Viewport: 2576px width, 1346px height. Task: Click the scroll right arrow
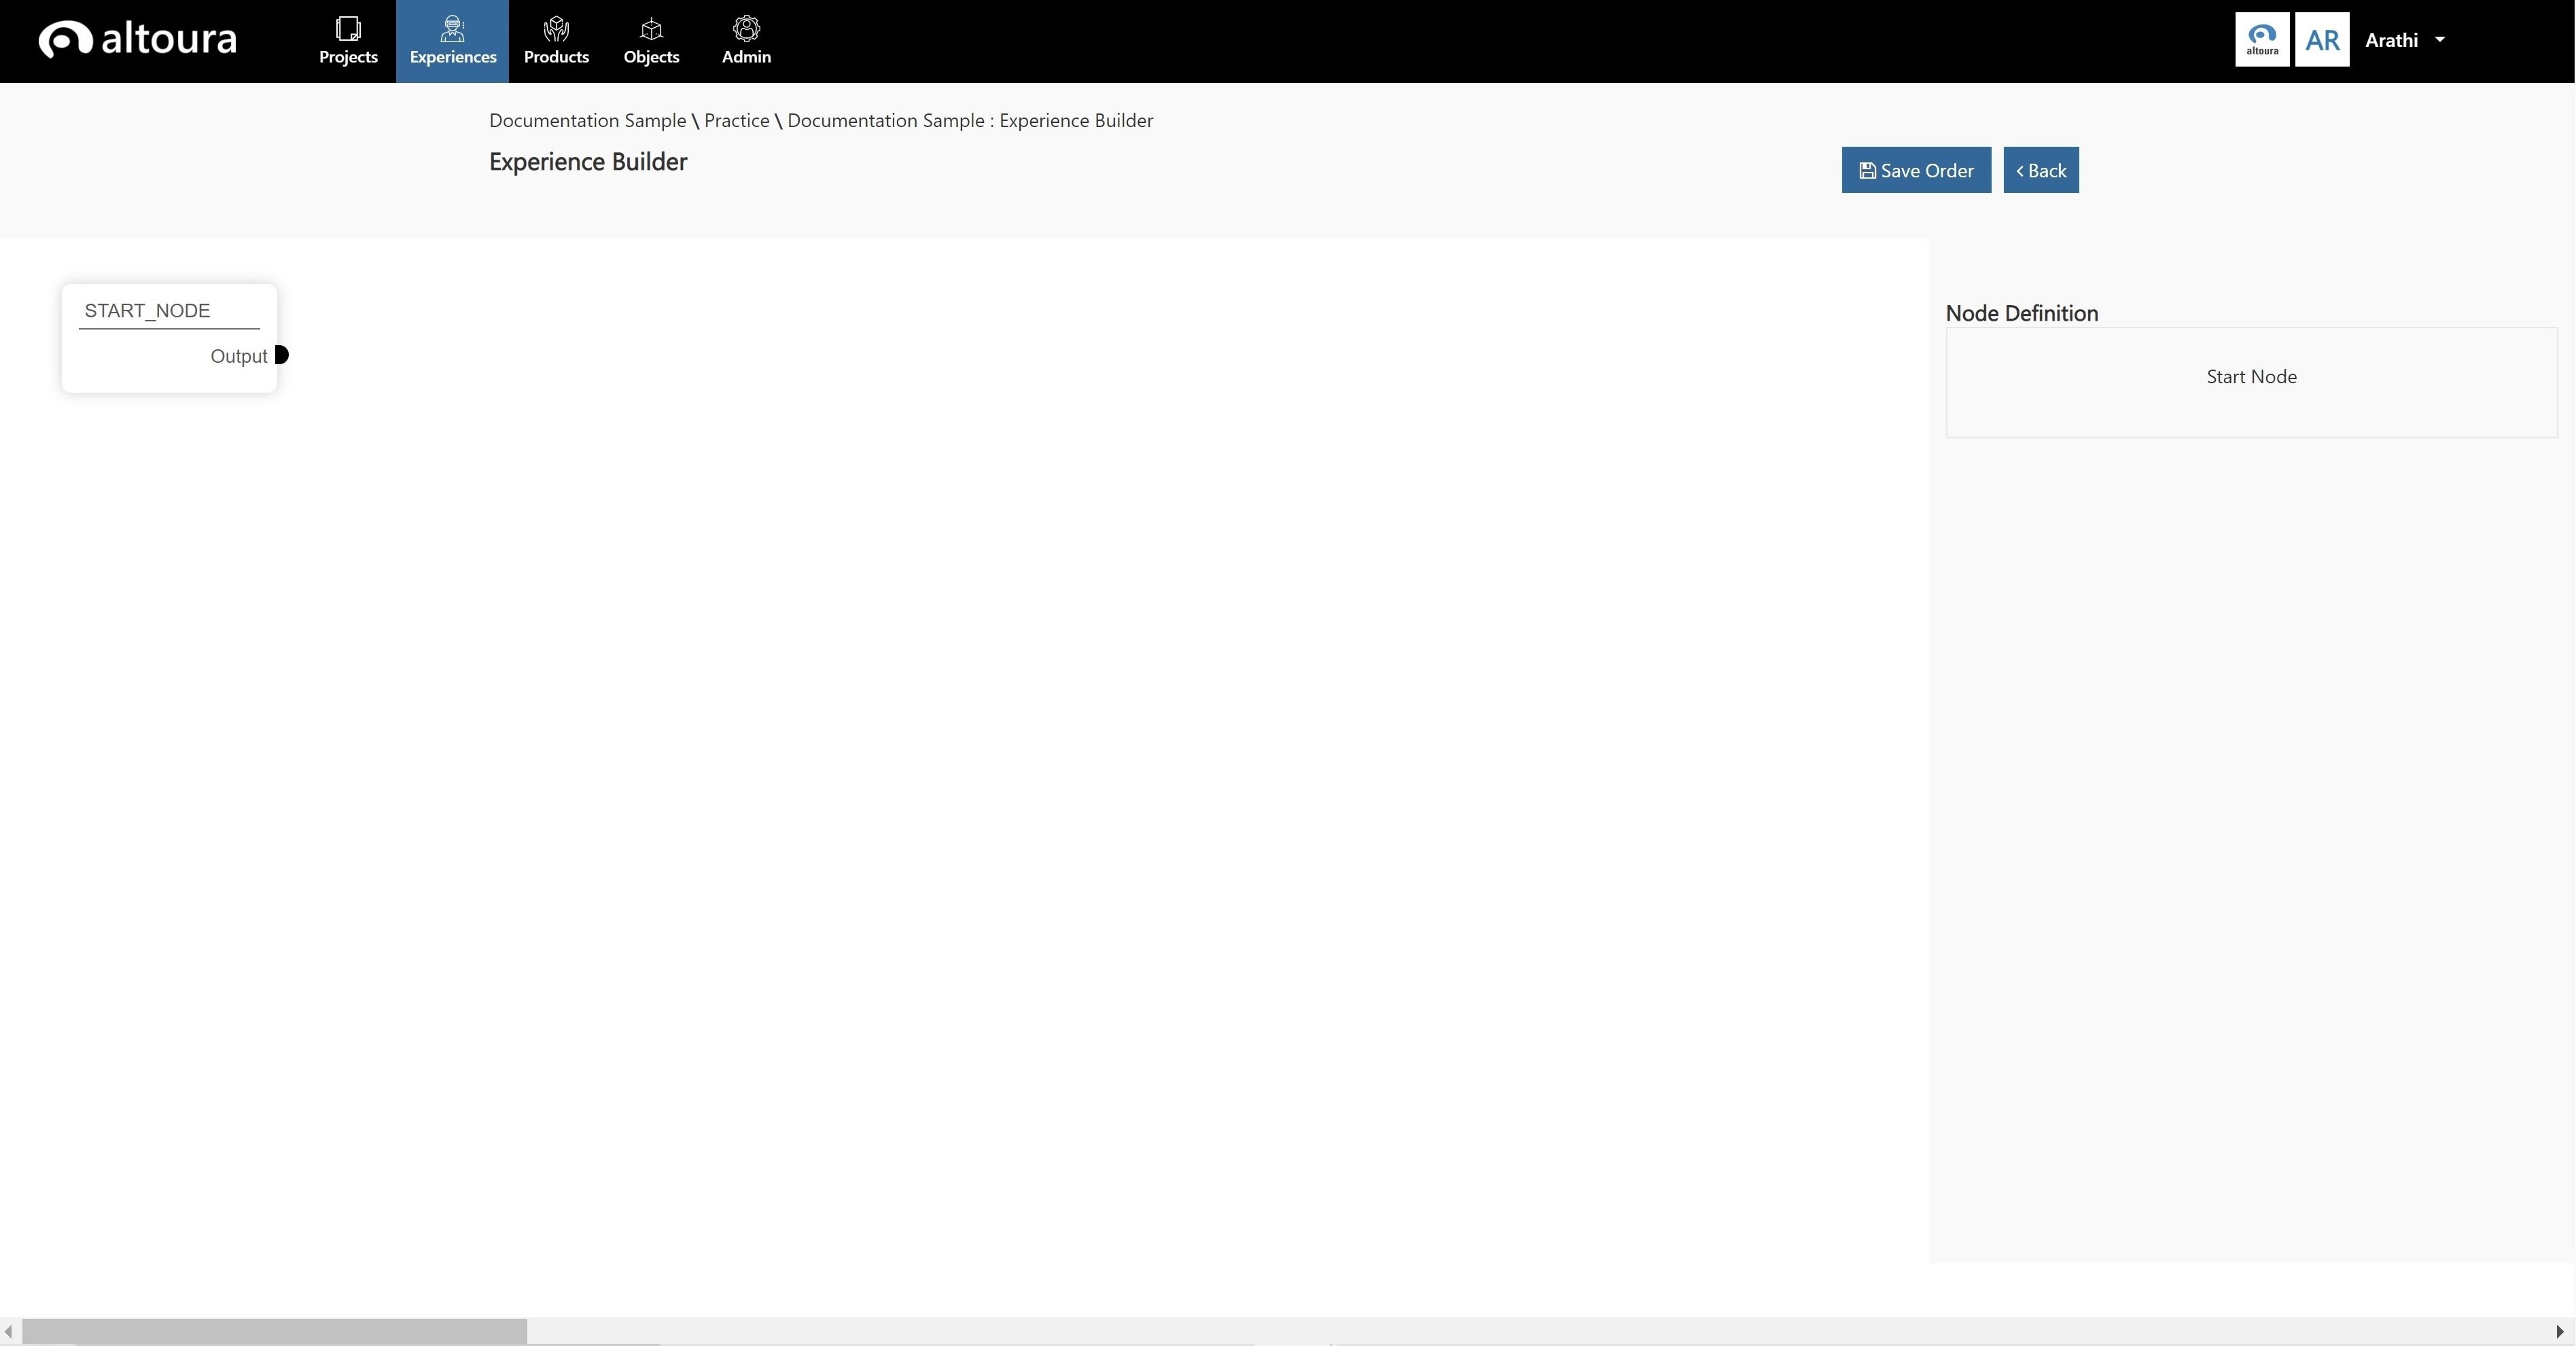[x=2559, y=1331]
